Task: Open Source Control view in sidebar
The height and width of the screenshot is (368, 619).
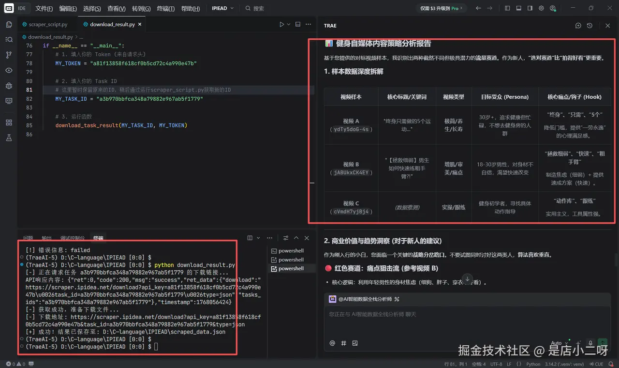Action: click(9, 55)
